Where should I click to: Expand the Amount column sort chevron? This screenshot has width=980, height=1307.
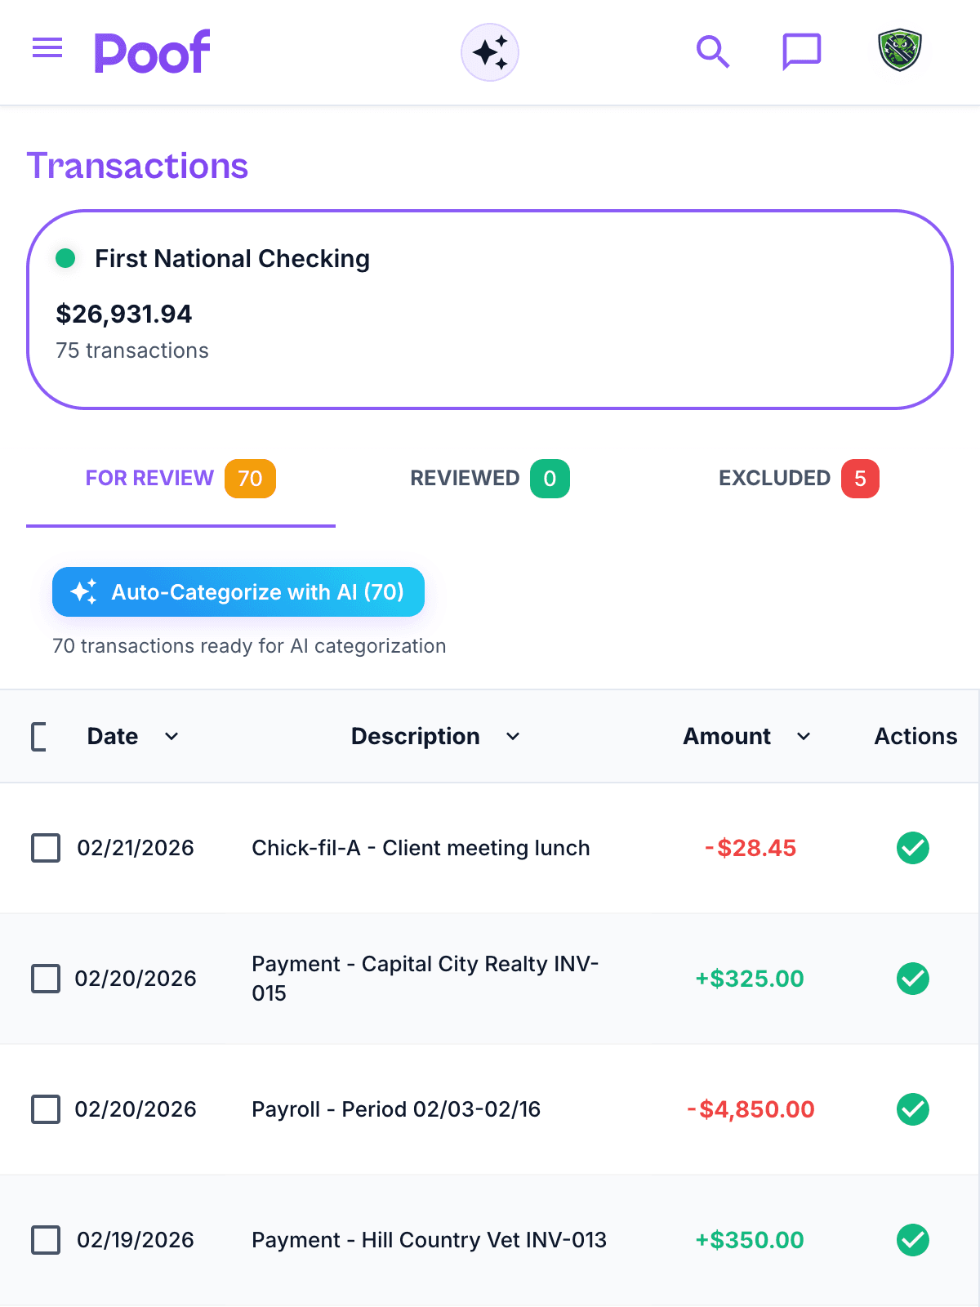tap(804, 737)
